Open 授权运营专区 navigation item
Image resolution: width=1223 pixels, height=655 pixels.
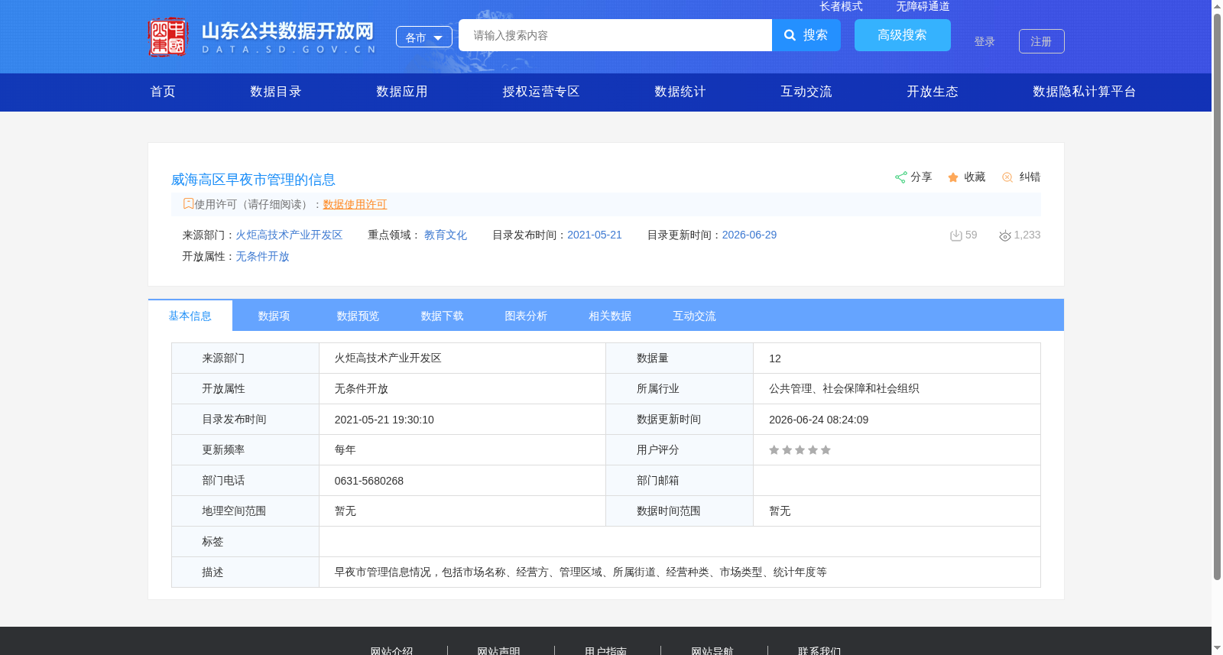[x=541, y=92]
